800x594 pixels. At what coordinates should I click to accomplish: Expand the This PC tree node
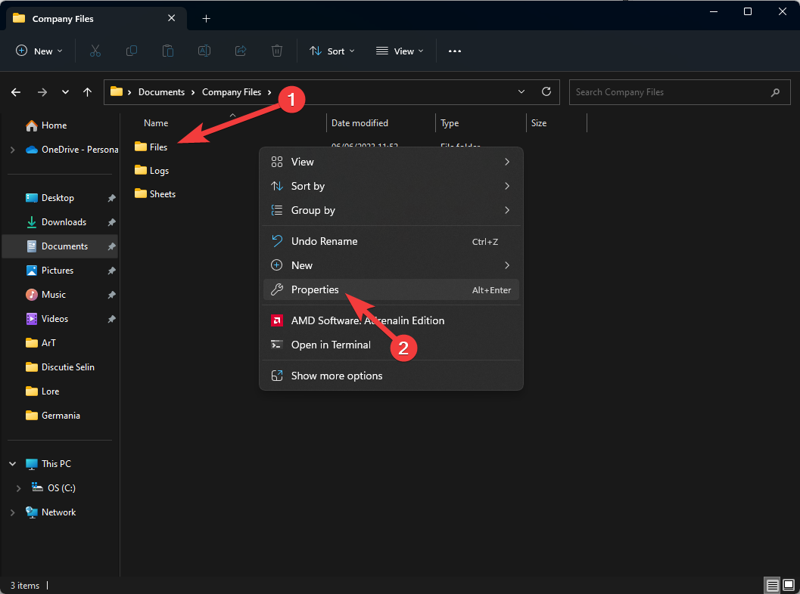[x=13, y=464]
